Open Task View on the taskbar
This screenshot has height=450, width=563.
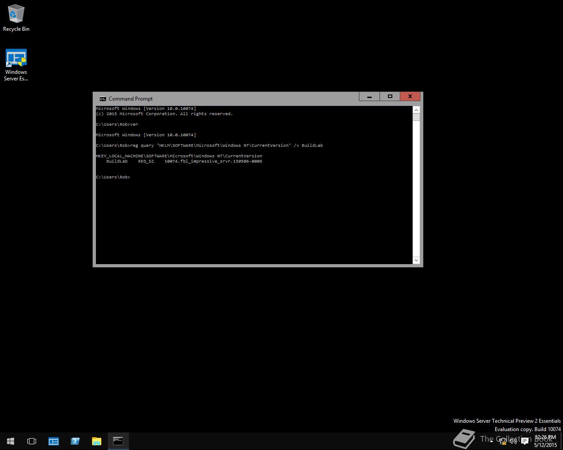tap(32, 441)
